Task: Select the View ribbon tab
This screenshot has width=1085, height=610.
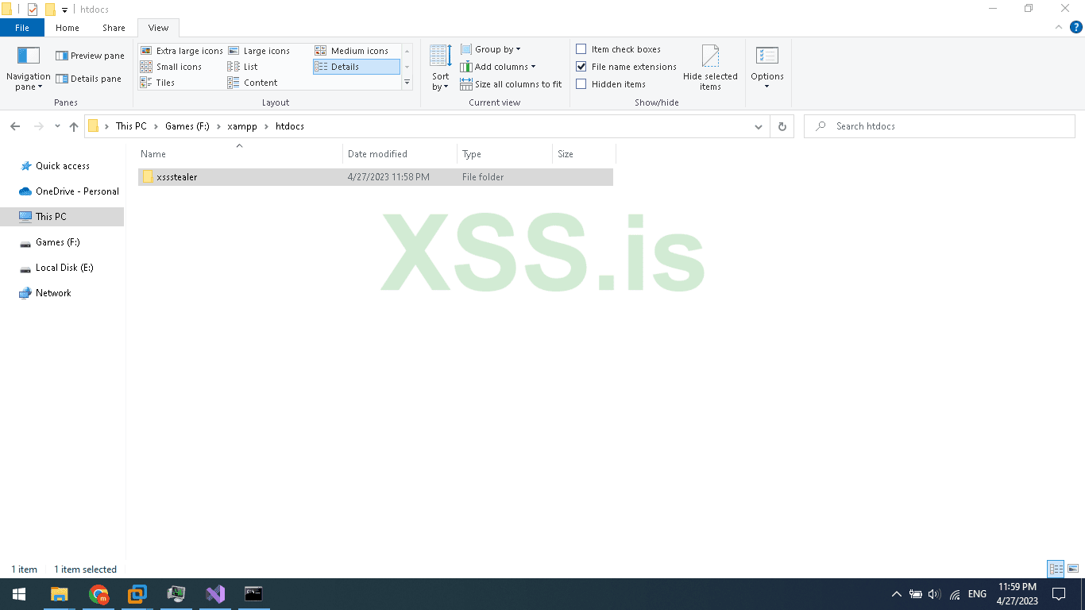Action: [x=158, y=28]
